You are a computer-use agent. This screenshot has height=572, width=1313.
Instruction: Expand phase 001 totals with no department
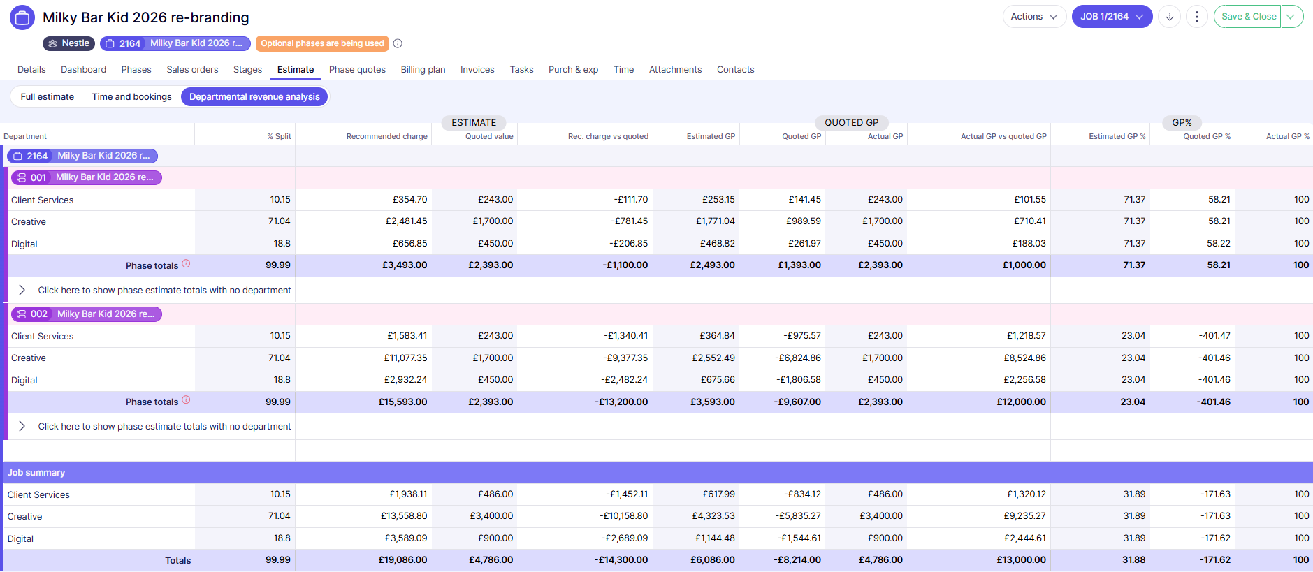pos(22,290)
